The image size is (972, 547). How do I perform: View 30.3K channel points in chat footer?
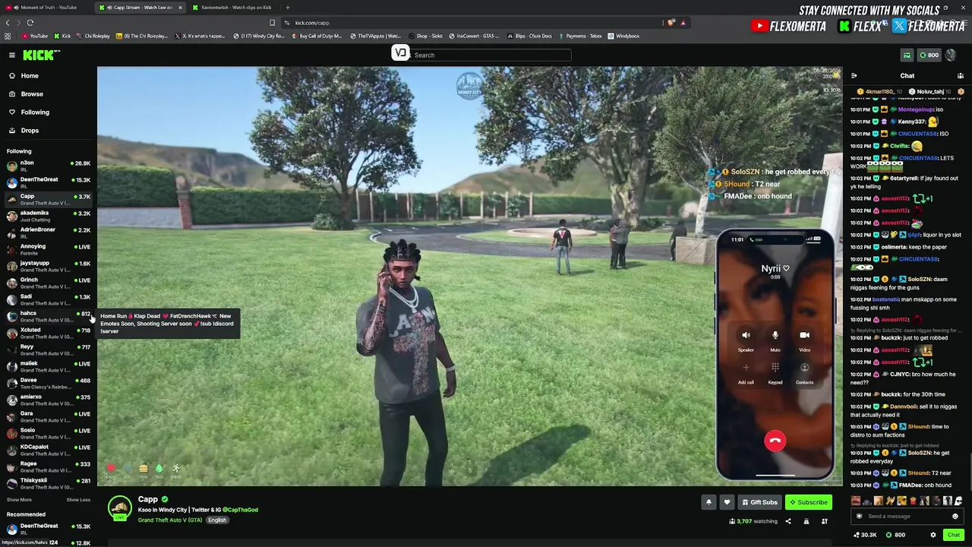click(x=865, y=535)
